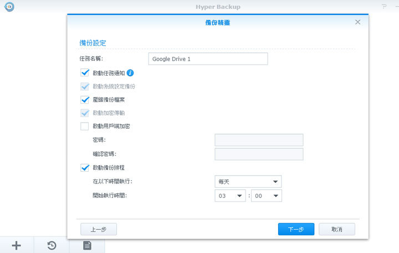Click the 備份設定 section heading
This screenshot has width=399, height=253.
[93, 43]
